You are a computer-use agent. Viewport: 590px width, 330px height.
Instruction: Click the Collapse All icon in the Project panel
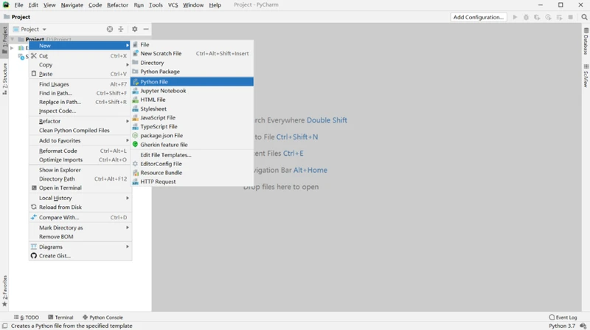tap(121, 29)
